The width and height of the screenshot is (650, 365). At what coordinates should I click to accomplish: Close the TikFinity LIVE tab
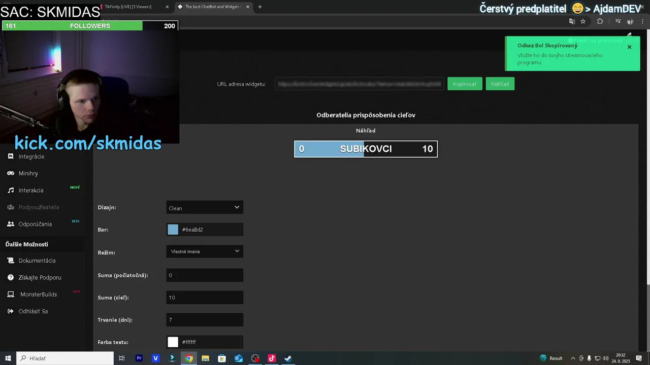click(168, 7)
